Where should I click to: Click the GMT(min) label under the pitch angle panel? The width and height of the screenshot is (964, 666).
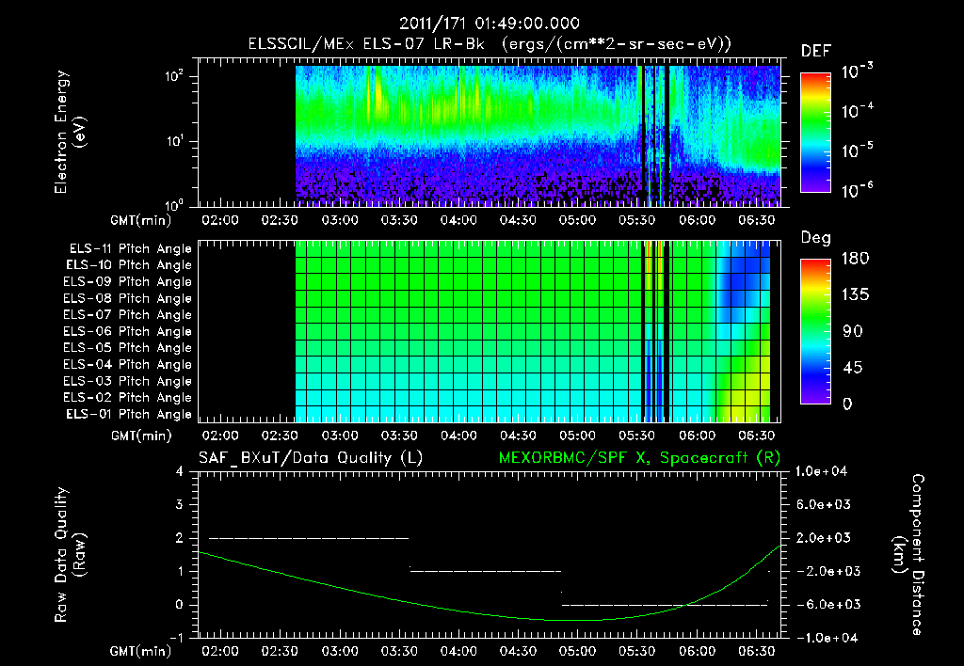[141, 436]
